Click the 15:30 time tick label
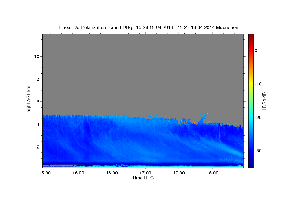301x201 pixels. click(x=45, y=173)
